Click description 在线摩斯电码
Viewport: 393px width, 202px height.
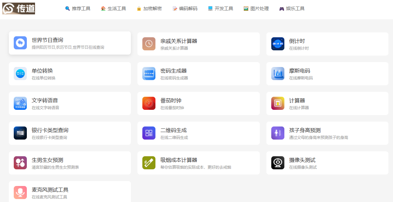(x=301, y=78)
